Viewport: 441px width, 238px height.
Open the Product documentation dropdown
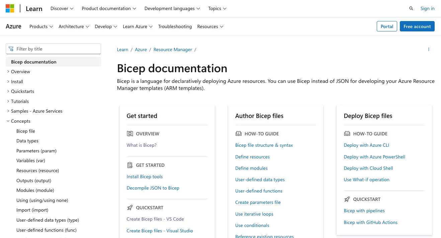coord(109,9)
